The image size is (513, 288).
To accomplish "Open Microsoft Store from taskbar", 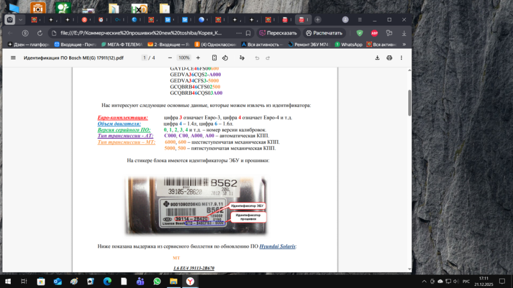I will point(41,281).
